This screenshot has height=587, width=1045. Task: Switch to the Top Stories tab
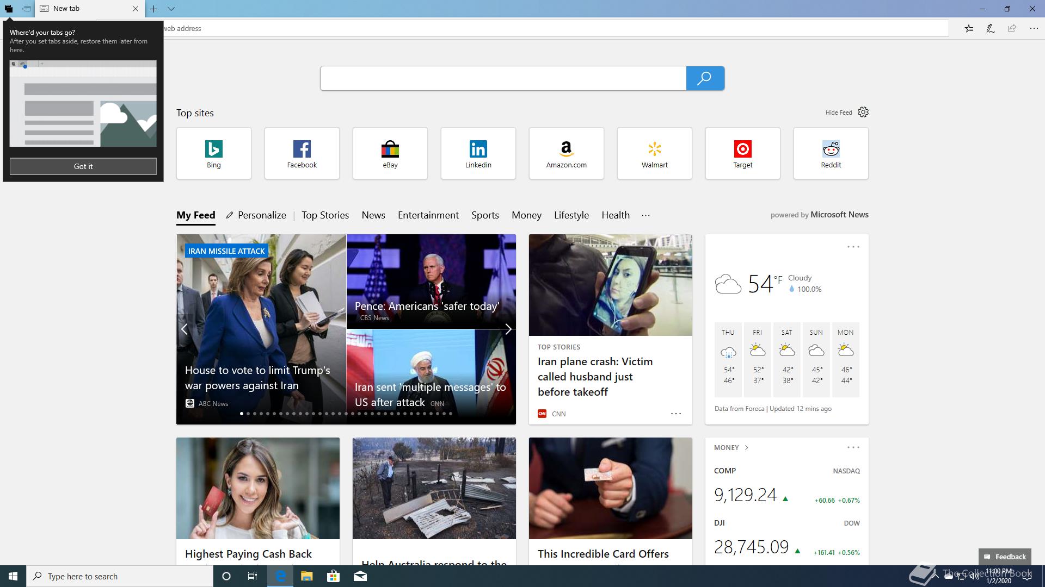pyautogui.click(x=325, y=215)
